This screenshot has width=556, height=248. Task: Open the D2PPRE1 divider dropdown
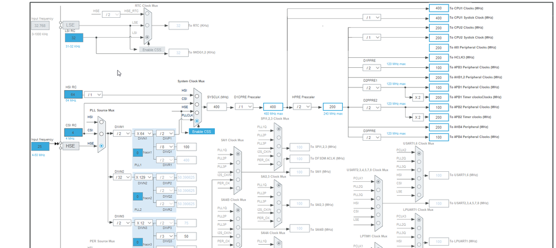click(372, 87)
